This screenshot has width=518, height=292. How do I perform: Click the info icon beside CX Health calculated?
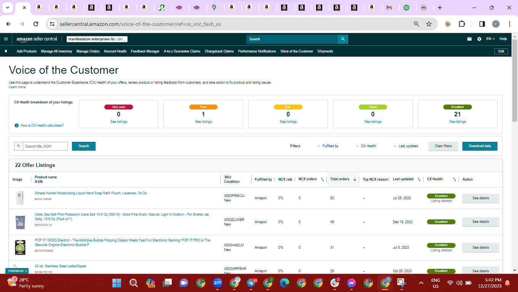(16, 125)
